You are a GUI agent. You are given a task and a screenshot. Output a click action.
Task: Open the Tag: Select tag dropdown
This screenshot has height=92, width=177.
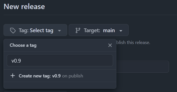click(x=35, y=30)
